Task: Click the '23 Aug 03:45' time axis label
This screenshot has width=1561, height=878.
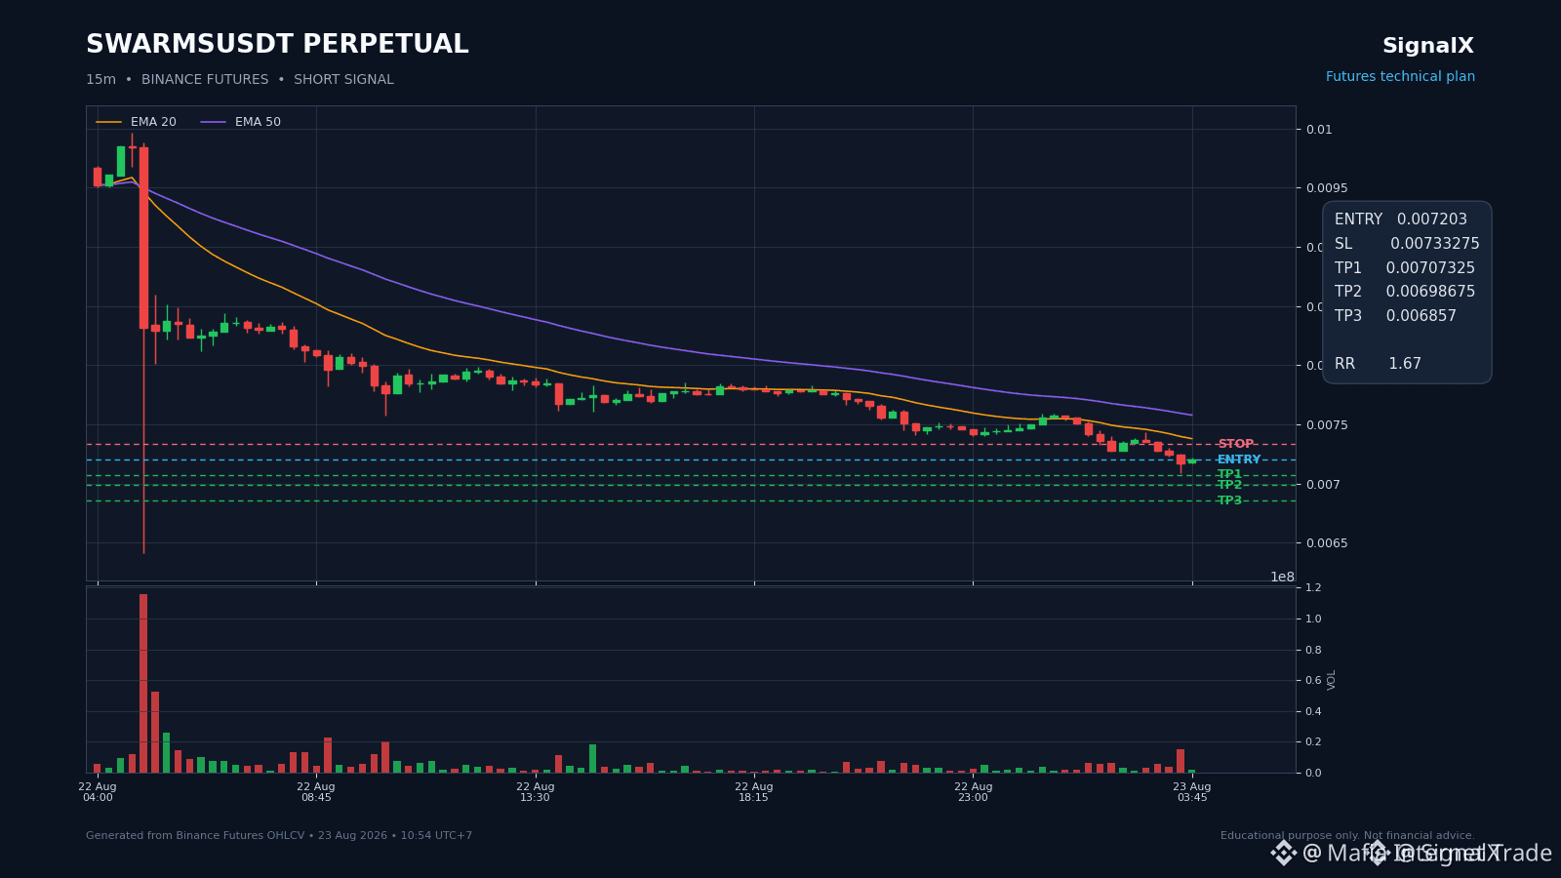Action: point(1192,792)
